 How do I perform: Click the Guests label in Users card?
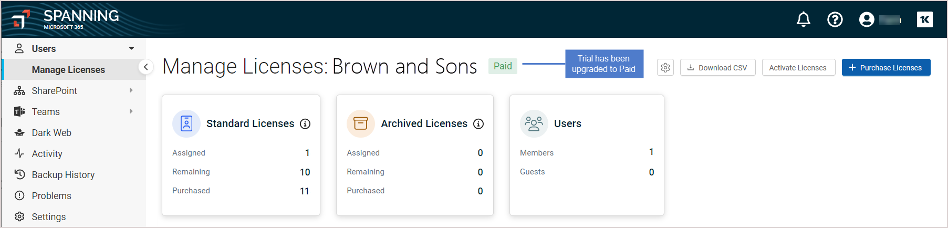533,172
